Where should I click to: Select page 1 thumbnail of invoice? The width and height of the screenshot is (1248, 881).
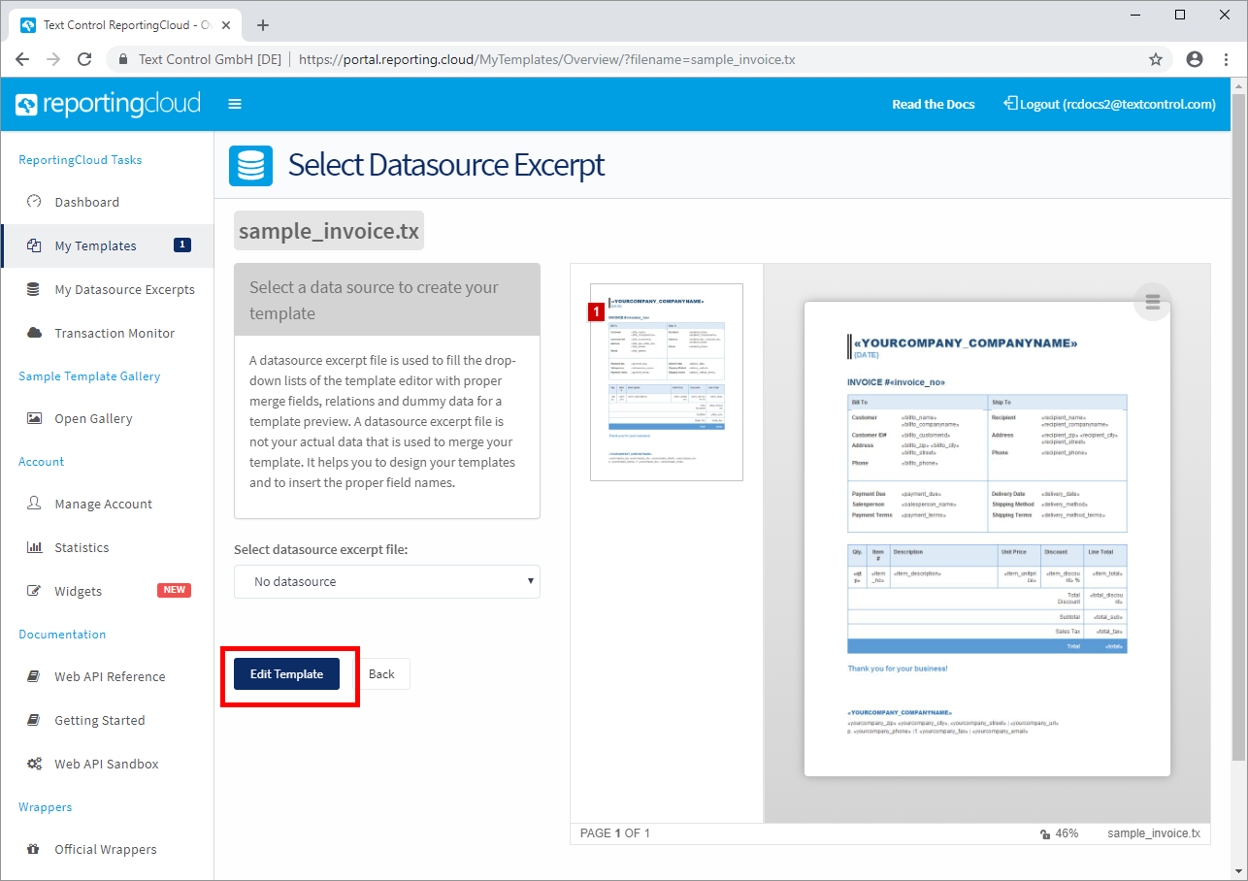tap(667, 381)
